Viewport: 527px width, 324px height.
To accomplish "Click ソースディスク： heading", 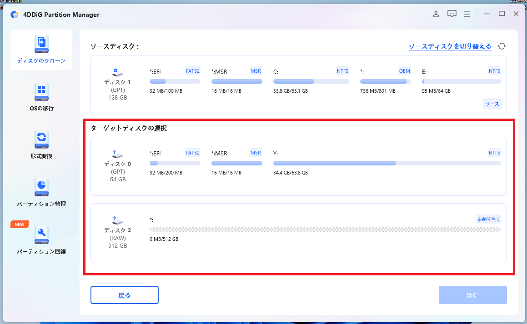I will point(115,46).
